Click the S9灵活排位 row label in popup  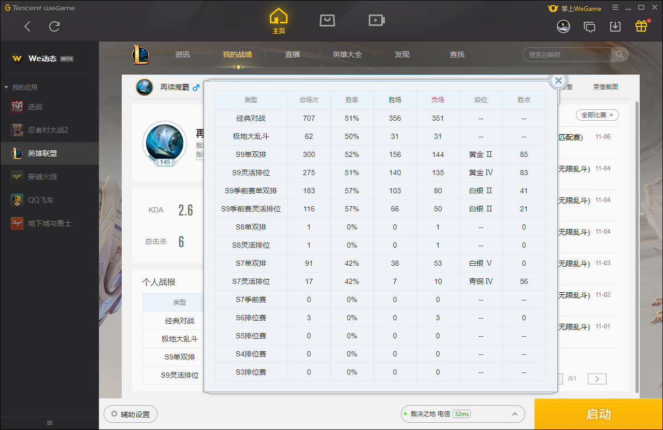coord(251,173)
